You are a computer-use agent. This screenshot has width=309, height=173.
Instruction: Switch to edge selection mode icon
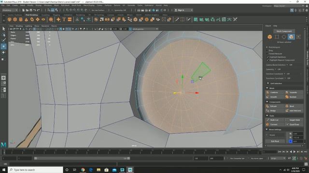(x=277, y=37)
